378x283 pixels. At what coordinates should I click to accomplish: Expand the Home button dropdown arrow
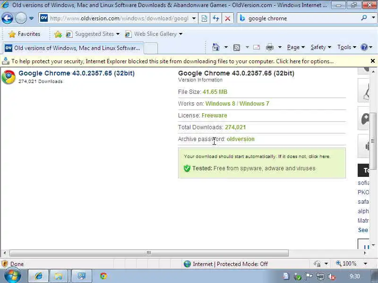(x=226, y=47)
